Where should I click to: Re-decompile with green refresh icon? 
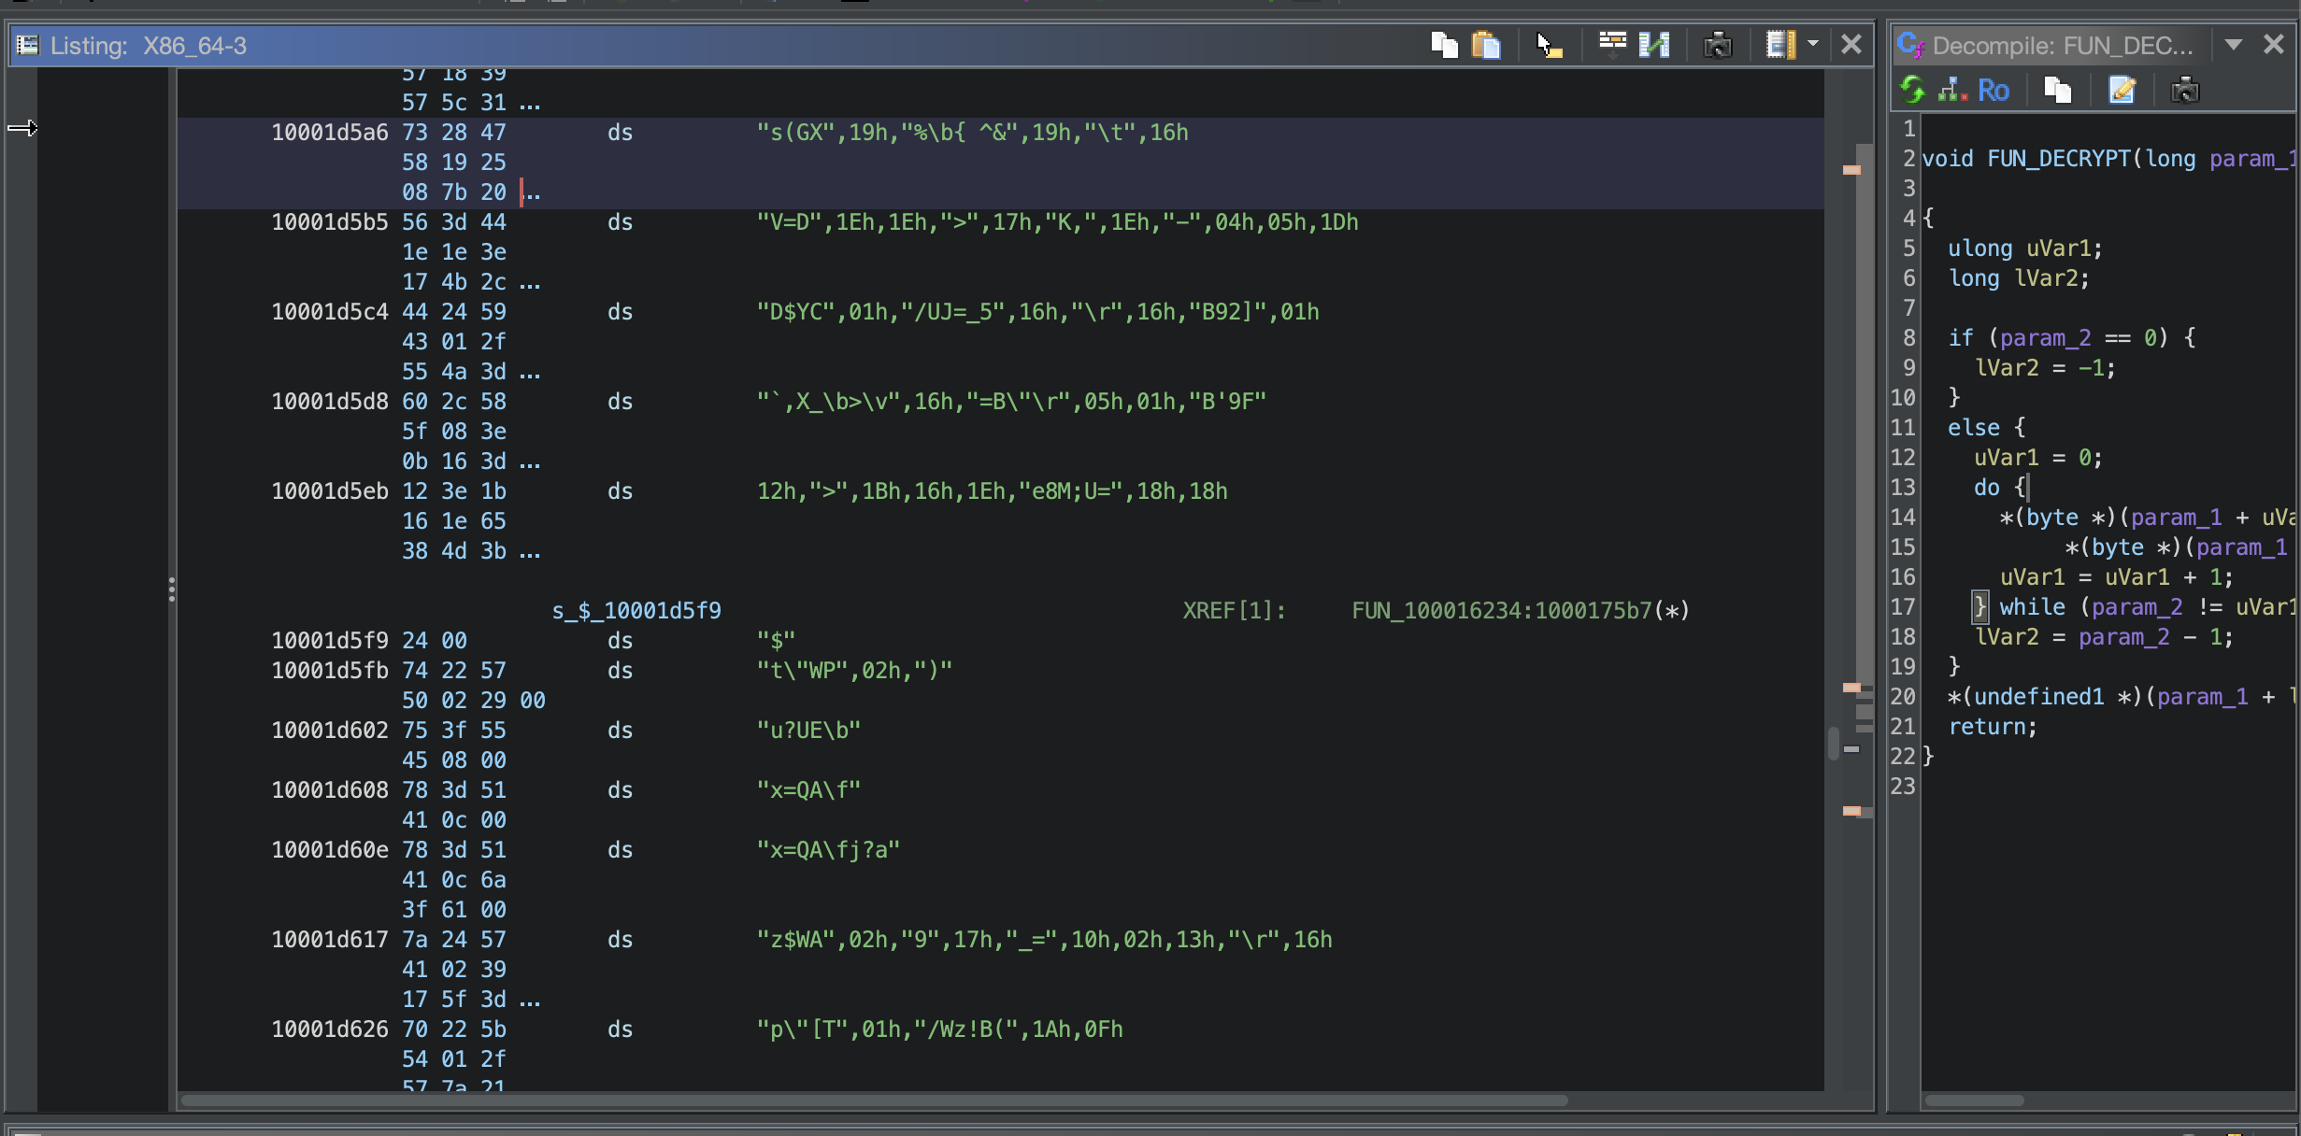point(1913,90)
